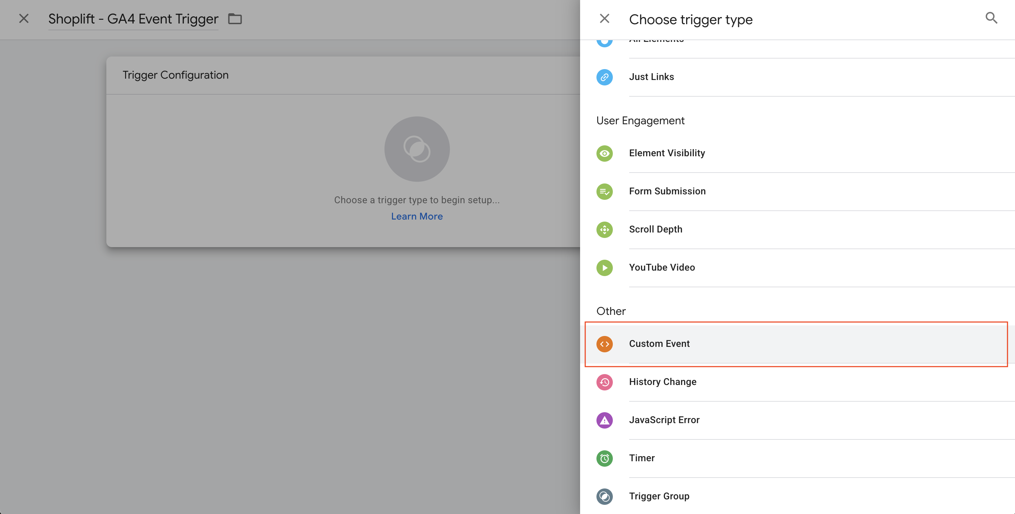Click the trigger configuration placeholder circle

pos(416,149)
